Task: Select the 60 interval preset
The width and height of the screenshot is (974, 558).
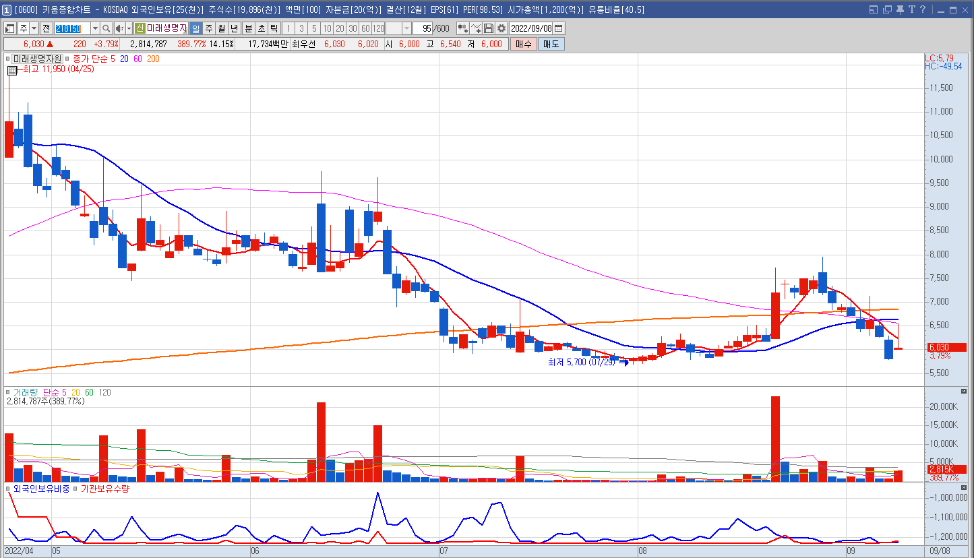Action: pos(365,28)
